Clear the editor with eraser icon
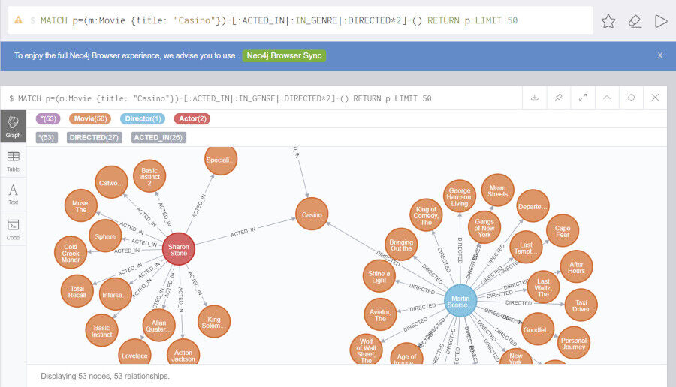This screenshot has width=676, height=387. point(635,21)
